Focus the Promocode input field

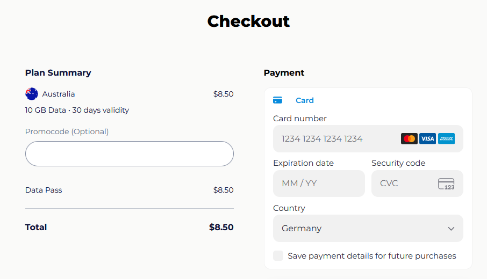pyautogui.click(x=129, y=154)
